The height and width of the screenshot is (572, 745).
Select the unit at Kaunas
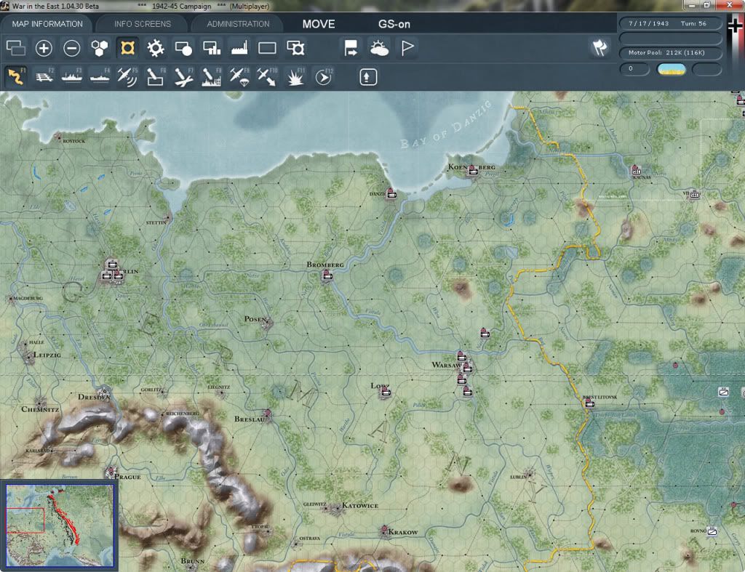[x=636, y=170]
